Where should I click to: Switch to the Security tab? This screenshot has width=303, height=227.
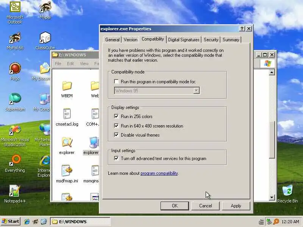click(211, 40)
